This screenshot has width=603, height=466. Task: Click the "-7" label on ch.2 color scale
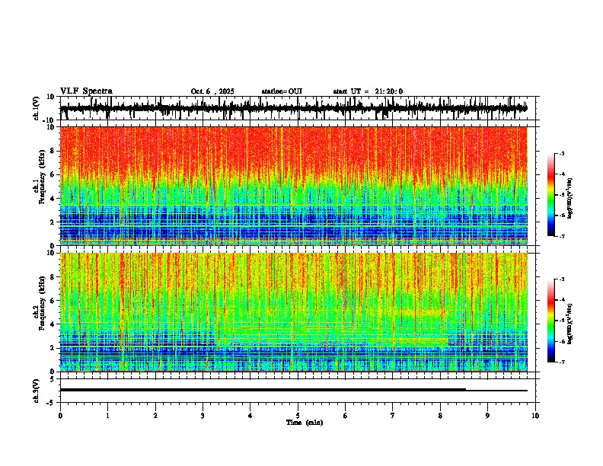pos(562,362)
